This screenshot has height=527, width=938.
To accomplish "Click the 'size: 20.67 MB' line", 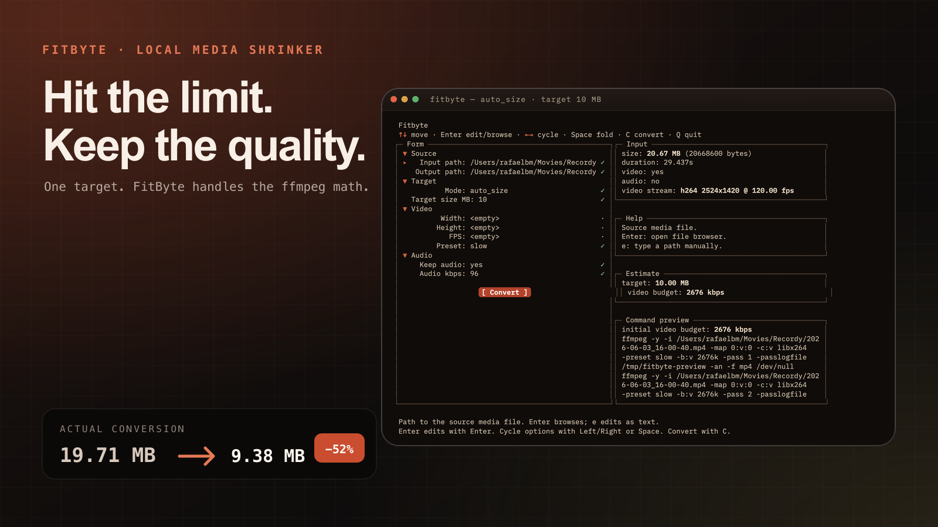I will click(x=686, y=153).
